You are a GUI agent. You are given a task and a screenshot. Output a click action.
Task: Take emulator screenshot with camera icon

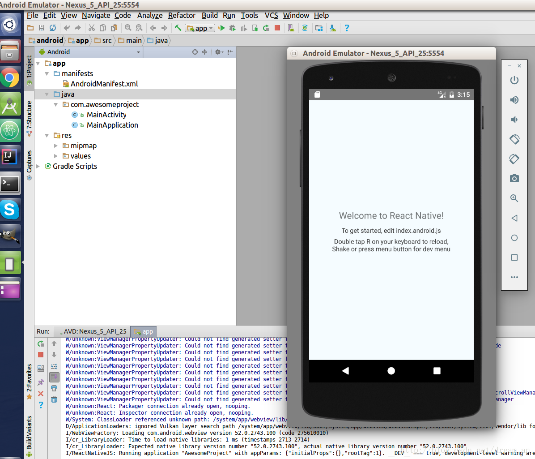coord(514,178)
